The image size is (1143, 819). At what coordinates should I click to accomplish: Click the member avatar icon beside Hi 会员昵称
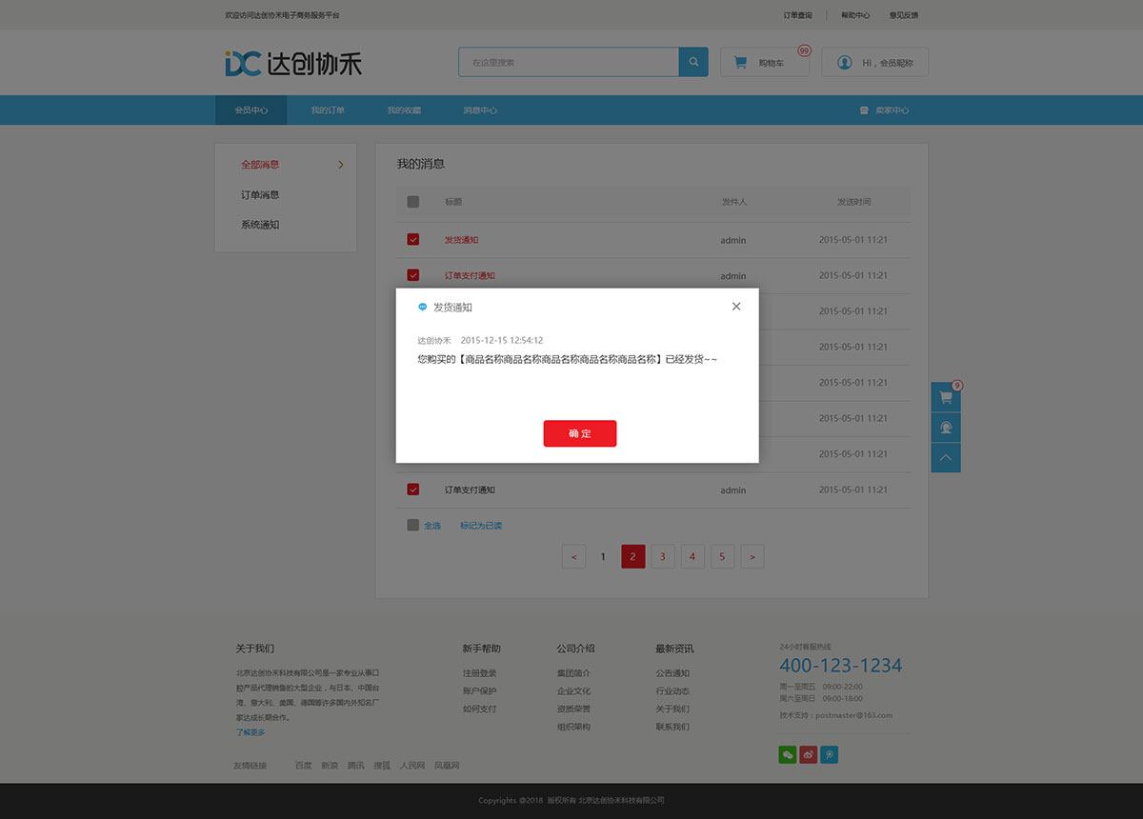click(844, 62)
